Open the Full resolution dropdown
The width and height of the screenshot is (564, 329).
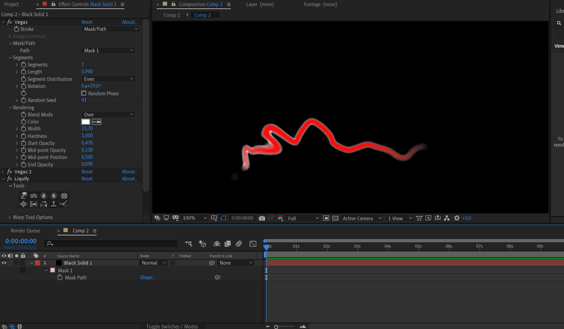coord(303,218)
